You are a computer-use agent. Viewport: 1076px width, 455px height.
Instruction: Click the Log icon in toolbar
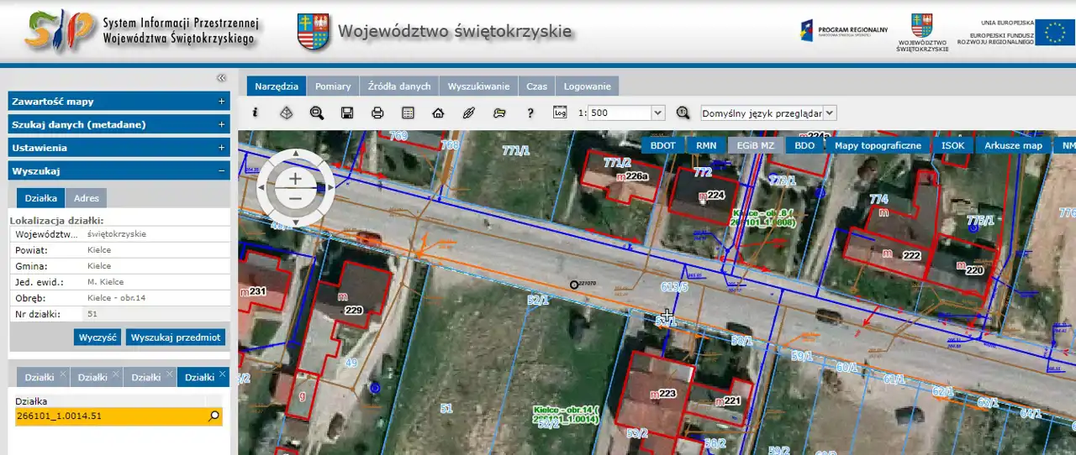coord(561,112)
